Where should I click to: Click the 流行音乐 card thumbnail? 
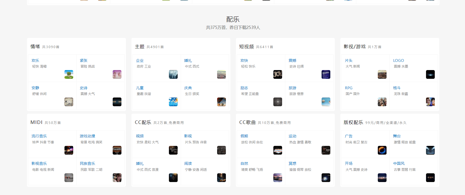[69, 150]
